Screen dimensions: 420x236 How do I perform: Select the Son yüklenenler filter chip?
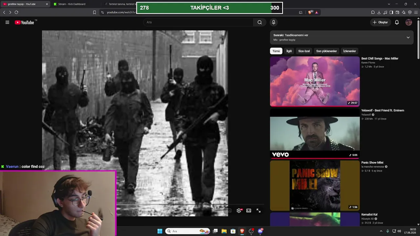326,51
